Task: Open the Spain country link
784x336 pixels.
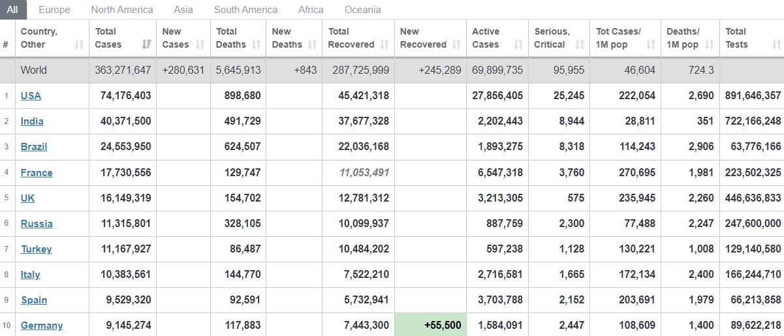Action: click(34, 299)
